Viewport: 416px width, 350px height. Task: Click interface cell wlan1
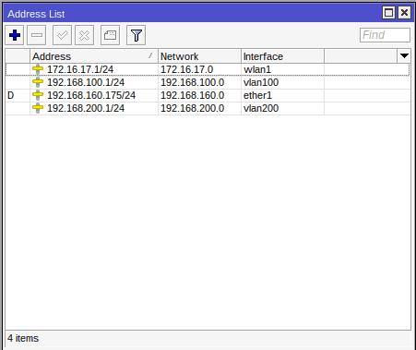(257, 69)
